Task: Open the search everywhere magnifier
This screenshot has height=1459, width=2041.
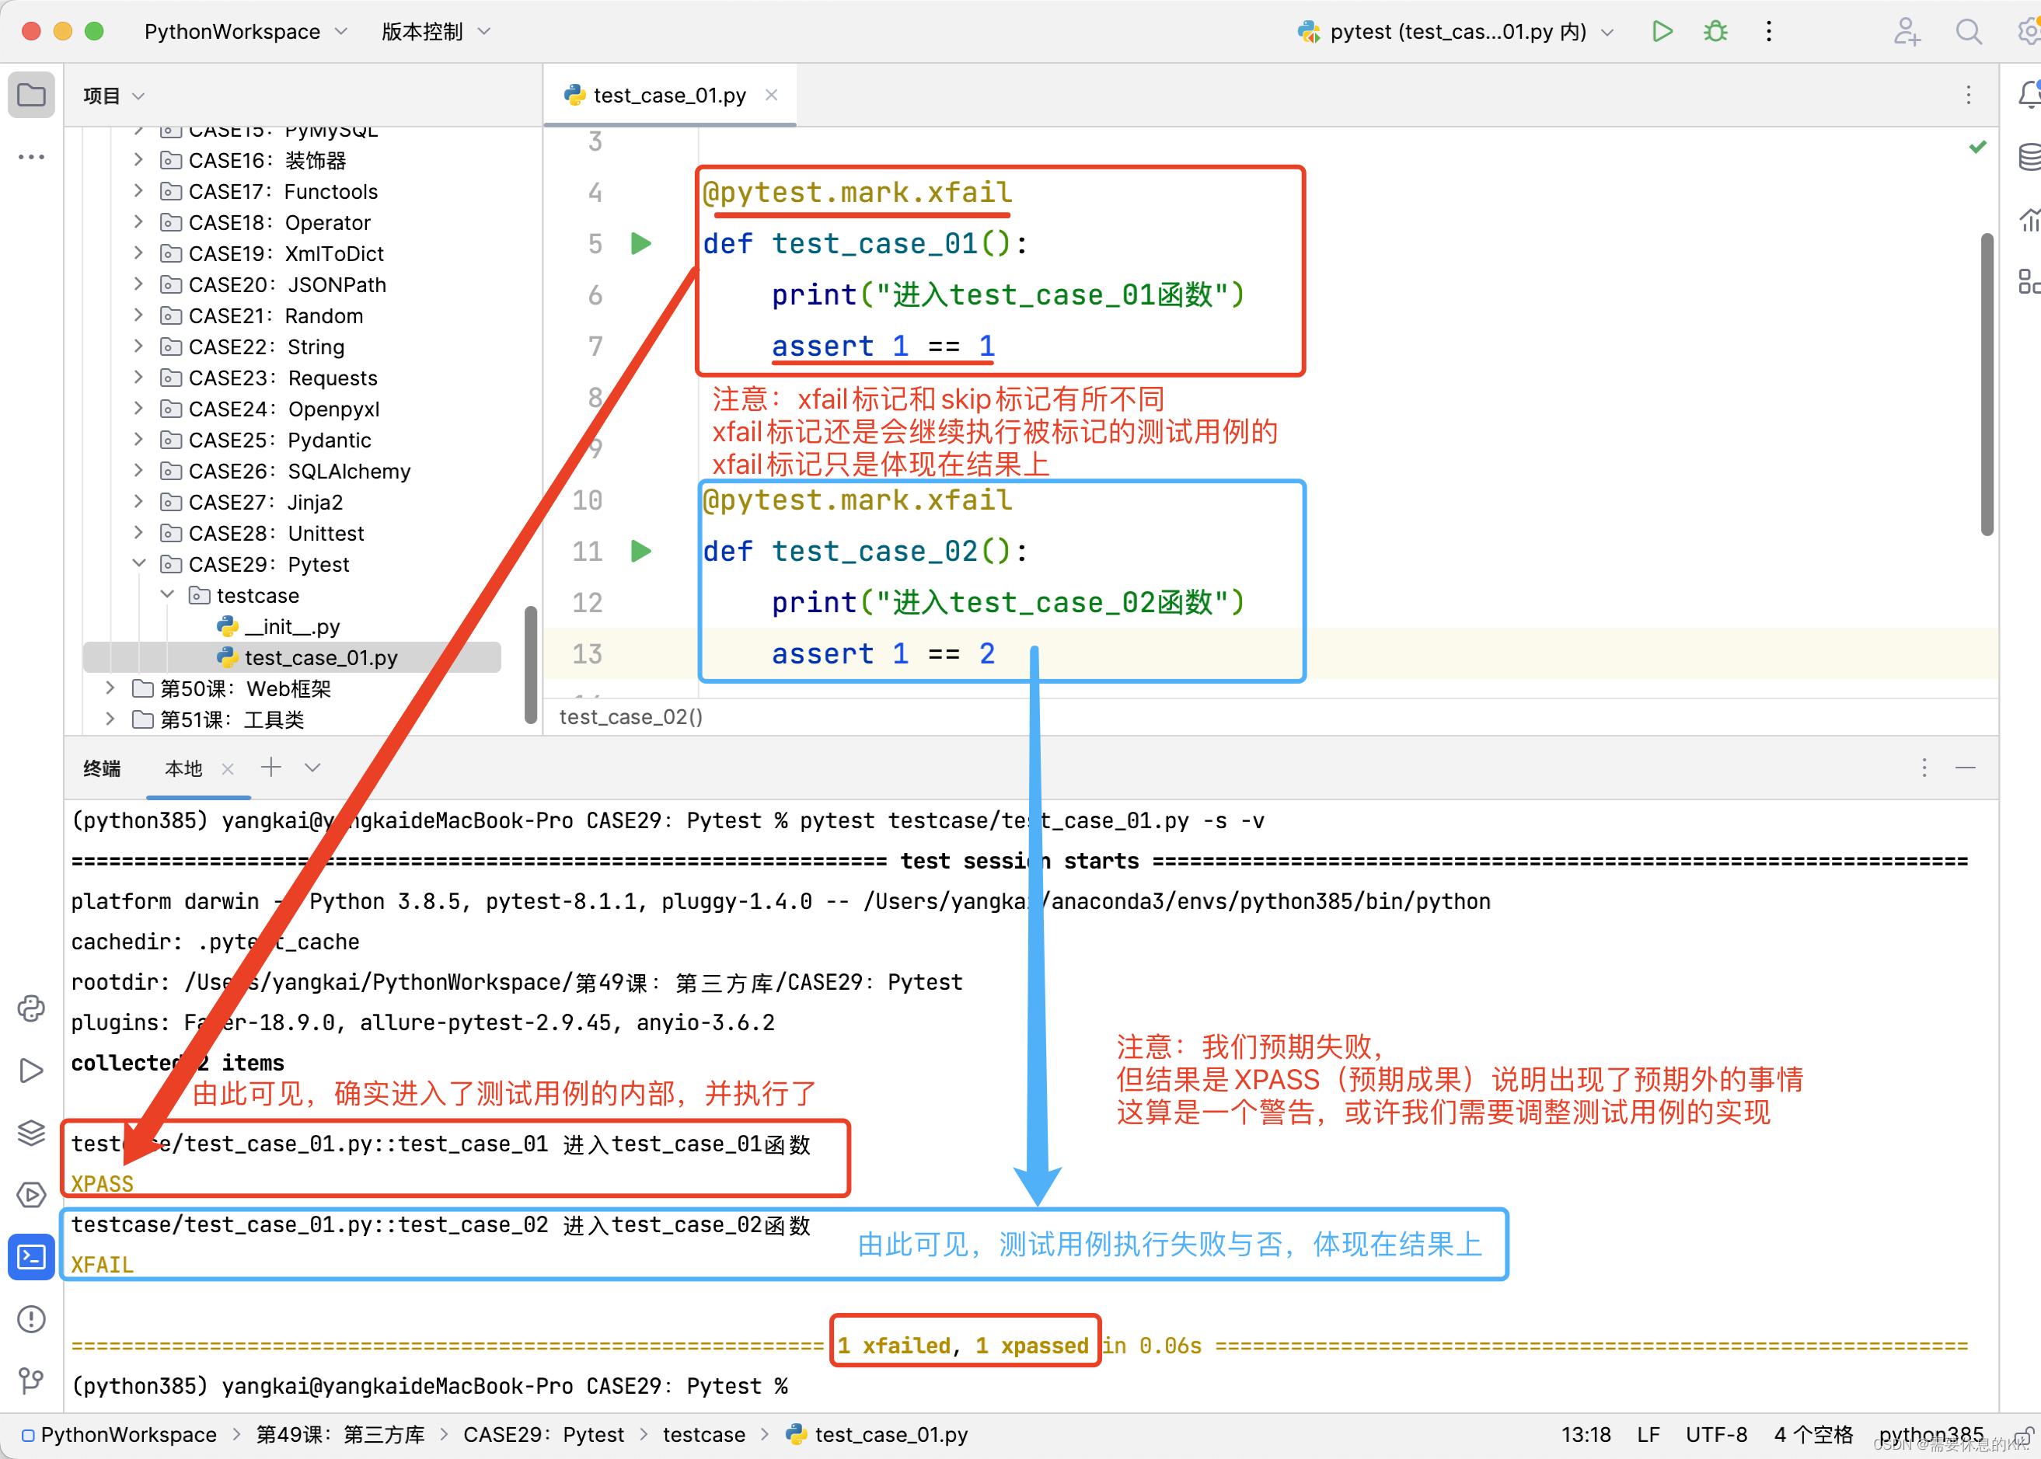Action: (1968, 31)
